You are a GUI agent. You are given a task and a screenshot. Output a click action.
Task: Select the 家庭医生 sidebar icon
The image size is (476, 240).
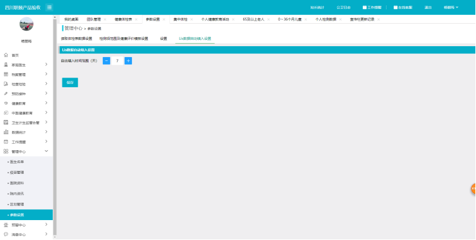(6, 65)
